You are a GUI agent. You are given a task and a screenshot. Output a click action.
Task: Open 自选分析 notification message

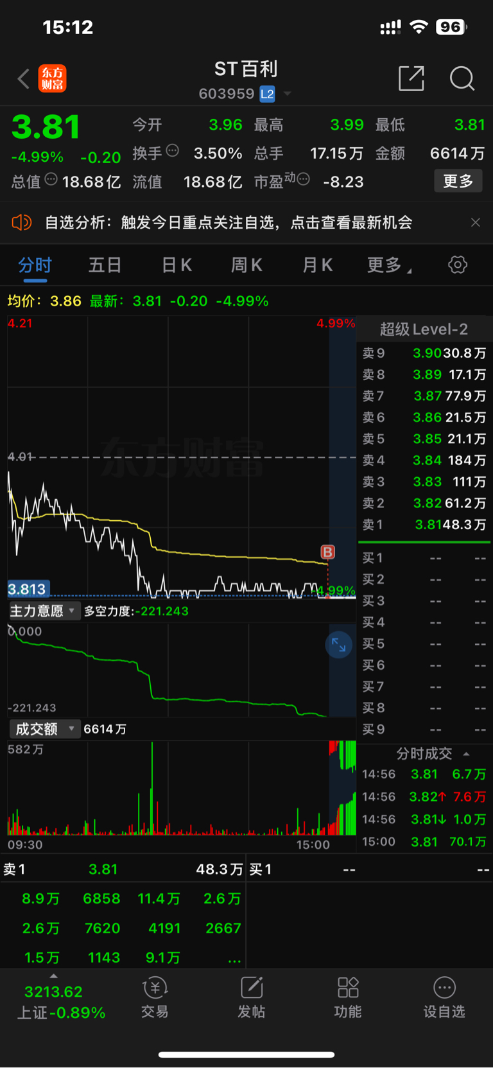229,222
